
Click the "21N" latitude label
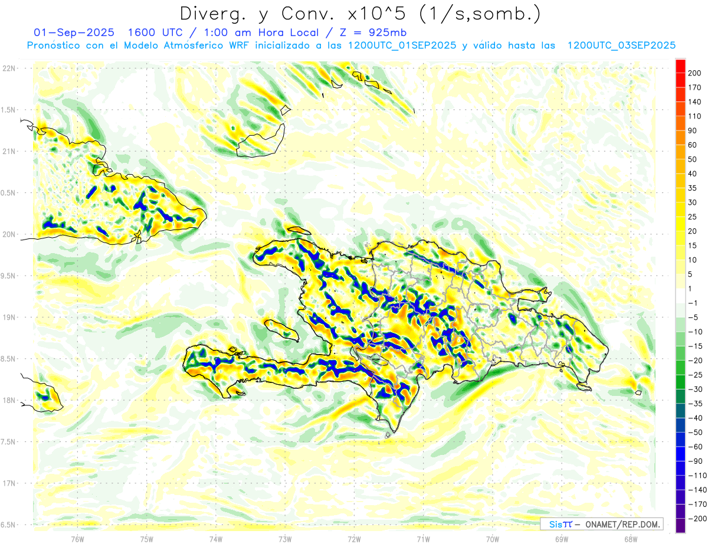8,152
